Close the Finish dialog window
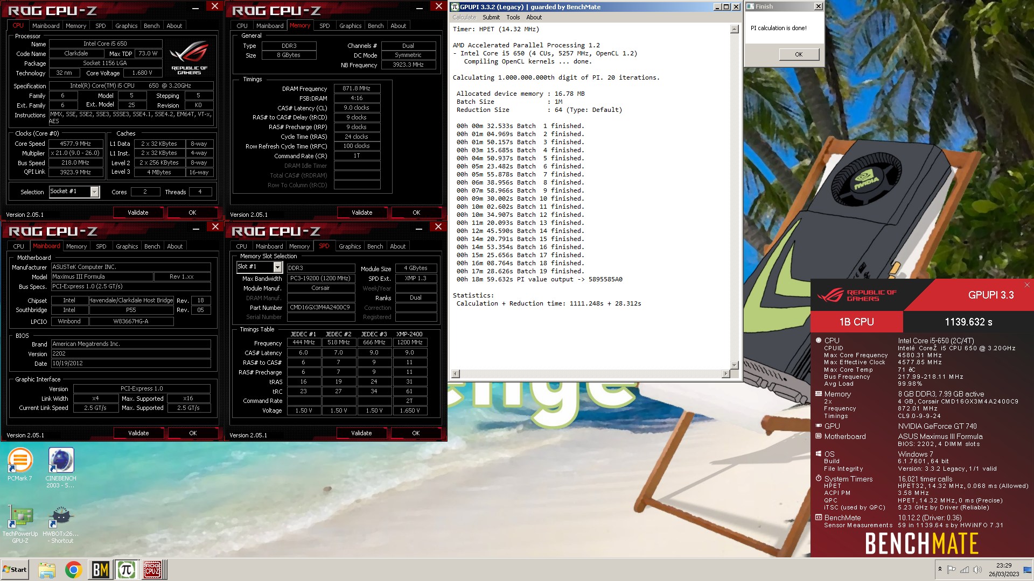 (x=818, y=6)
